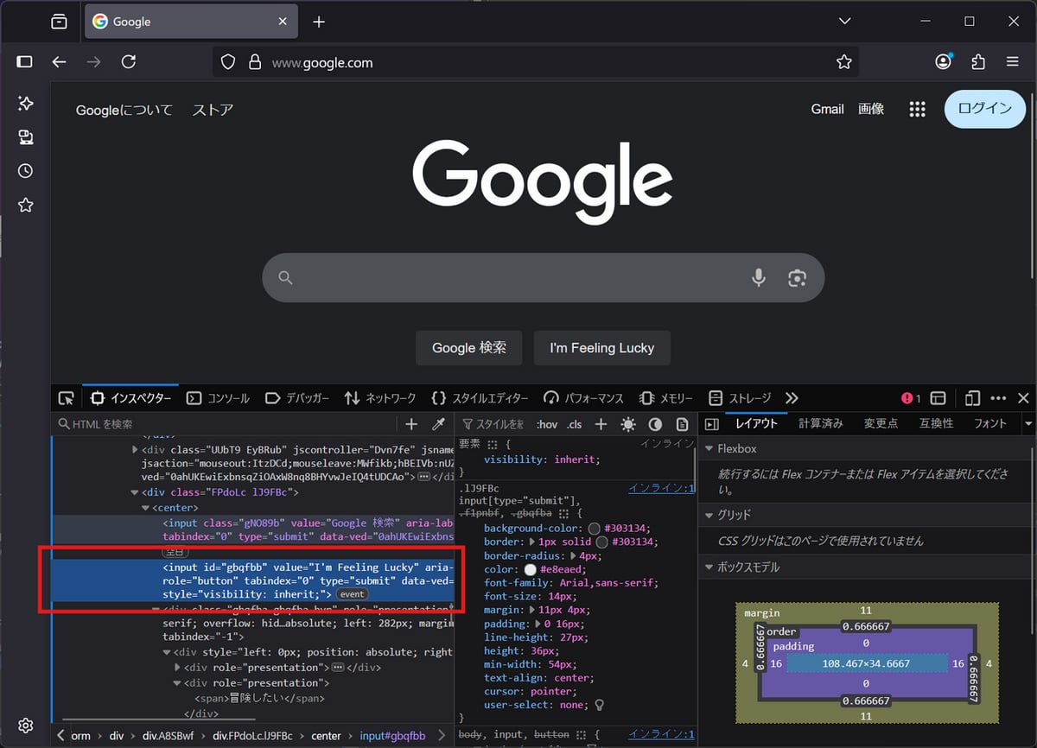
Task: Open sidebar settings gear icon
Action: tap(26, 725)
